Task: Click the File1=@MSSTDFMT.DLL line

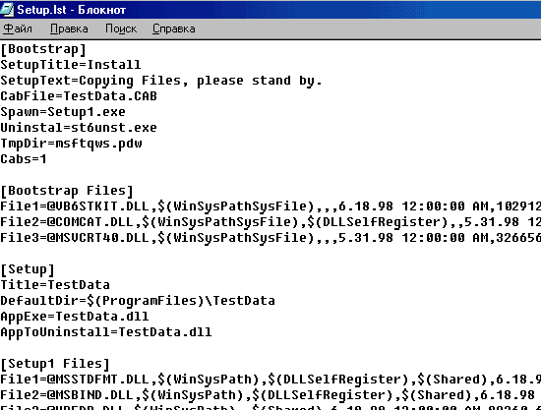Action: [x=270, y=380]
